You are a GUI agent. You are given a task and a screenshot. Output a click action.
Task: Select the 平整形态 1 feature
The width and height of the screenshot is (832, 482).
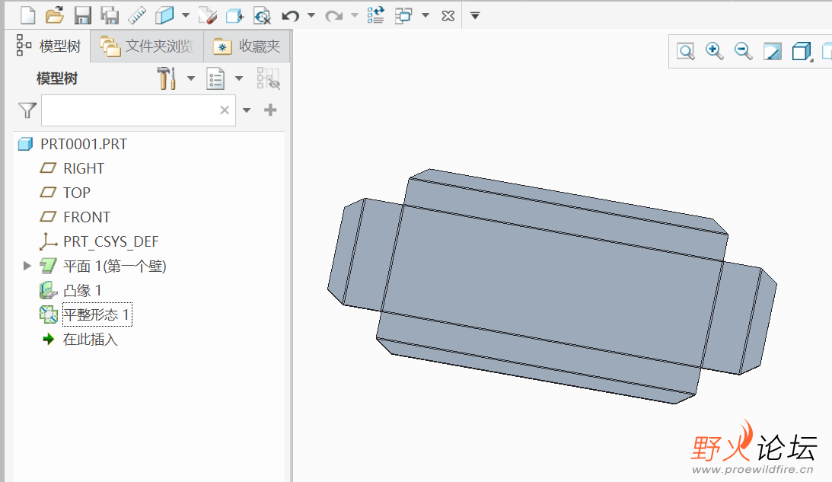(97, 314)
